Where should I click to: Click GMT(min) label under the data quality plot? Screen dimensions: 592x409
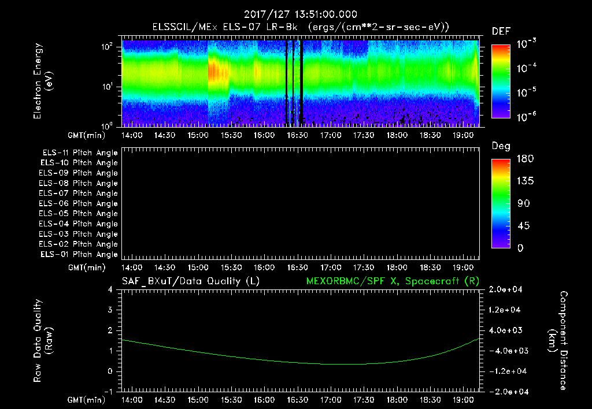pyautogui.click(x=87, y=400)
